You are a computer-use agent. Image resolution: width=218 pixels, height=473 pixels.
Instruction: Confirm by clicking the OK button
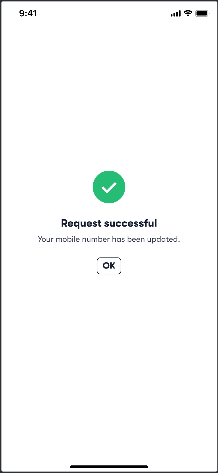(109, 266)
